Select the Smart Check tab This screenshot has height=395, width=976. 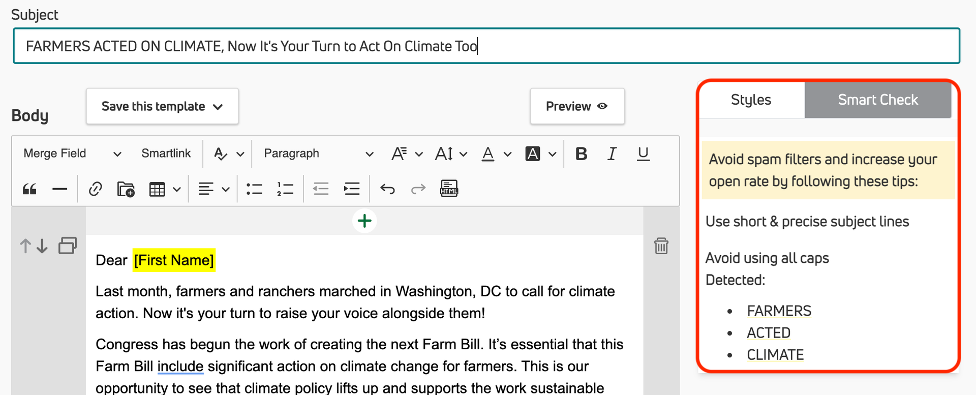(878, 100)
